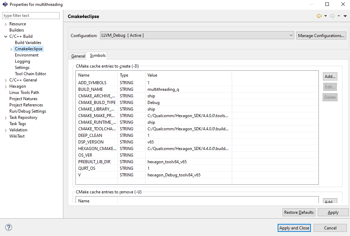
Task: Open the forward history dropdown arrow
Action: [x=339, y=16]
